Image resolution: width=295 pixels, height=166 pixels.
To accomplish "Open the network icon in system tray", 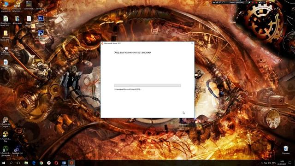I will pos(265,163).
